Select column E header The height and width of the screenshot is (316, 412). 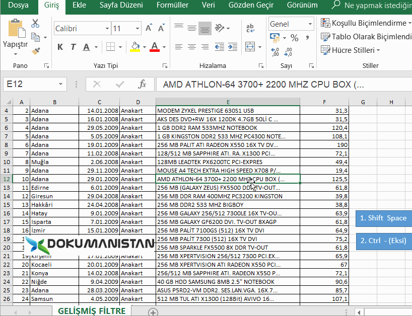tap(228, 102)
